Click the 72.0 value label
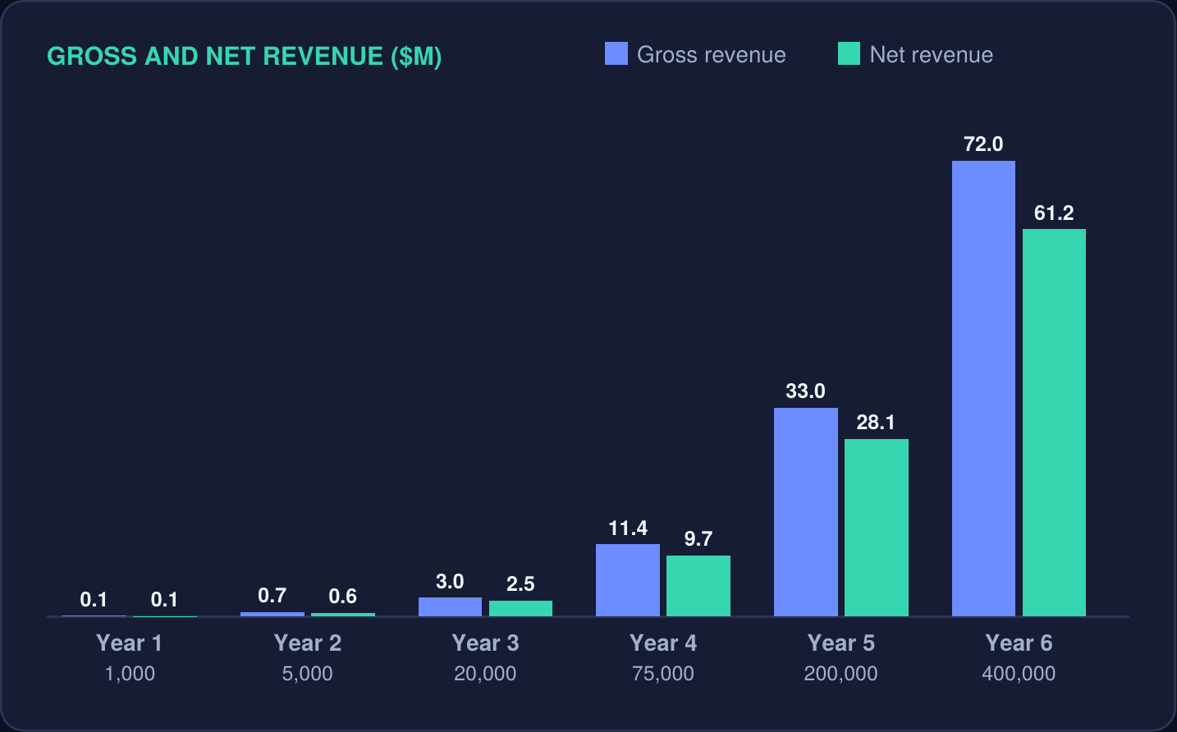This screenshot has width=1177, height=732. pos(983,144)
